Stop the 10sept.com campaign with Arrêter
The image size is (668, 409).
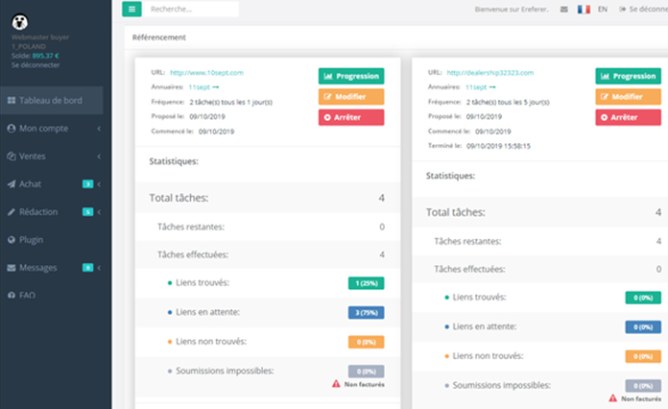tap(351, 117)
